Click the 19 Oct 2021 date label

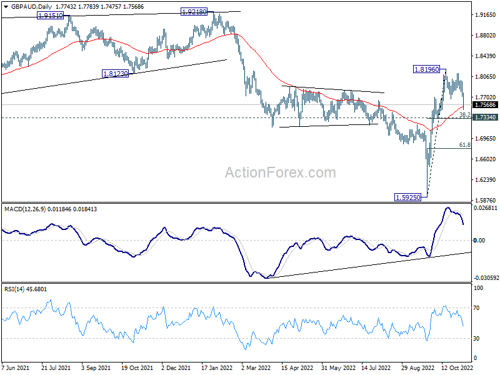pos(136,367)
